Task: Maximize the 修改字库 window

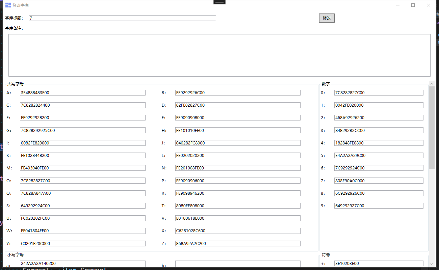Action: point(413,5)
